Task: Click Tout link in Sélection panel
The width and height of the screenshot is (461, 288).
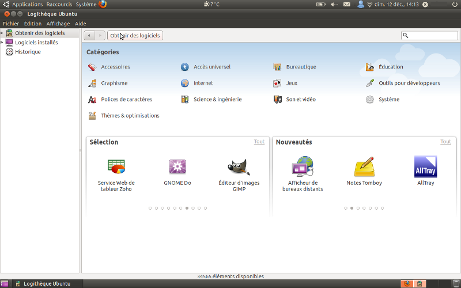Action: 259,142
